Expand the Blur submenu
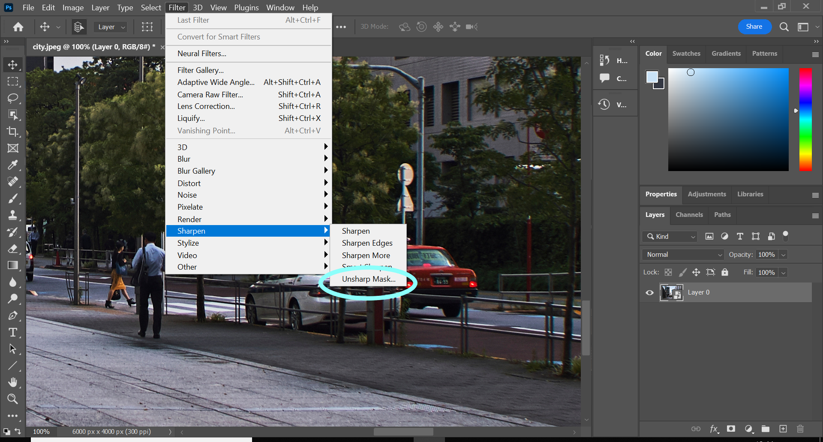 point(249,159)
